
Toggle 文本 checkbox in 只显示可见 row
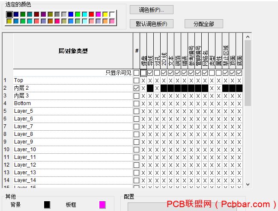(171, 73)
